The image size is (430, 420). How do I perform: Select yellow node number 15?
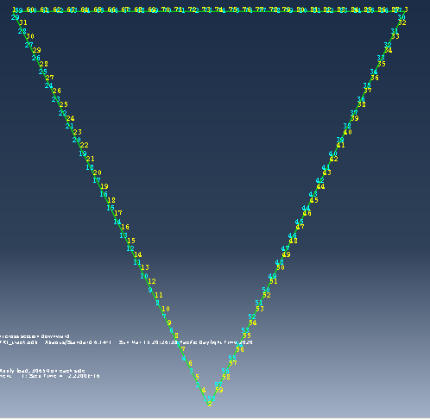pos(131,241)
